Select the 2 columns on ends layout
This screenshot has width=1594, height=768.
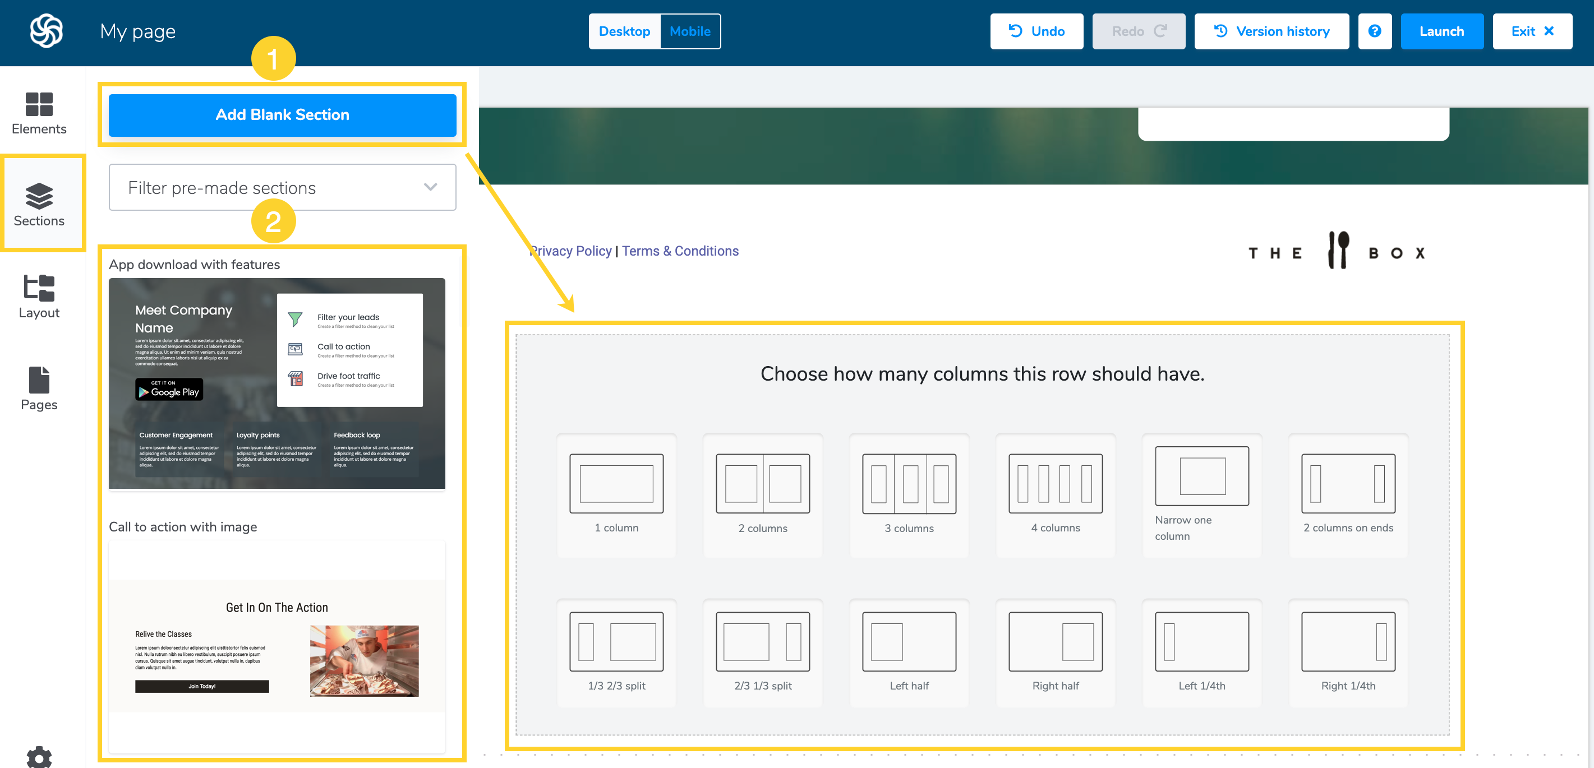1348,494
